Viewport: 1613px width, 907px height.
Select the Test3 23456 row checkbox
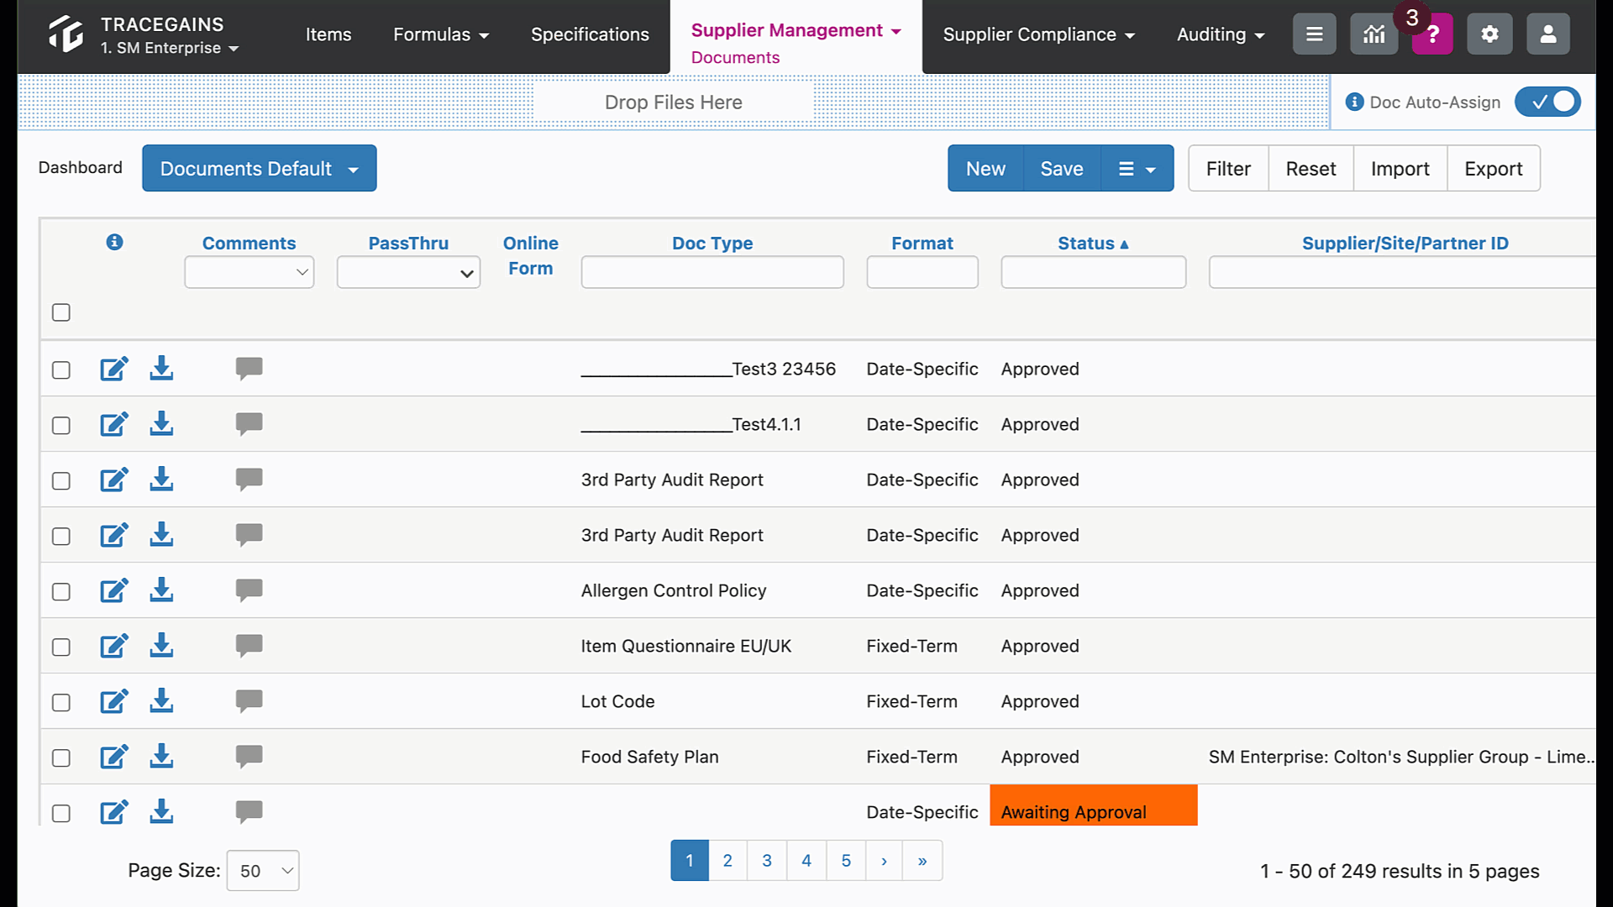click(x=61, y=370)
